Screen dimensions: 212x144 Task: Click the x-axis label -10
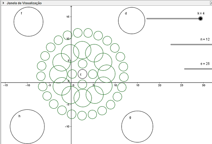tap(28, 85)
